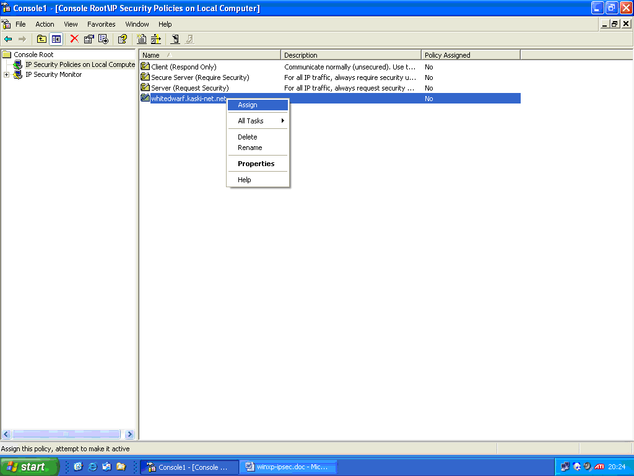Viewport: 634px width, 476px height.
Task: Click the Back arrow toolbar icon
Action: click(8, 39)
